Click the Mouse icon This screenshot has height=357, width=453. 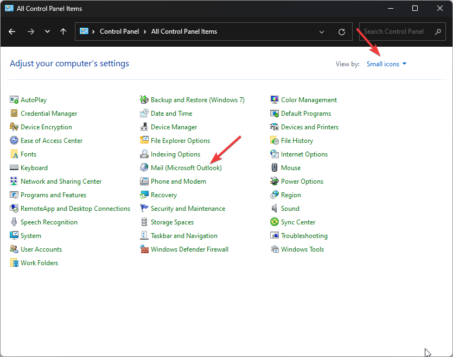coord(275,168)
